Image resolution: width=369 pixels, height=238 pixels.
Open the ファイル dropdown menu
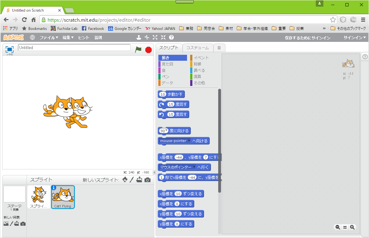pyautogui.click(x=49, y=37)
